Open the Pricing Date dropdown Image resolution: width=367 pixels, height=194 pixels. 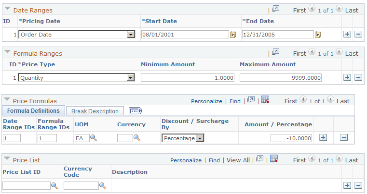click(x=131, y=35)
